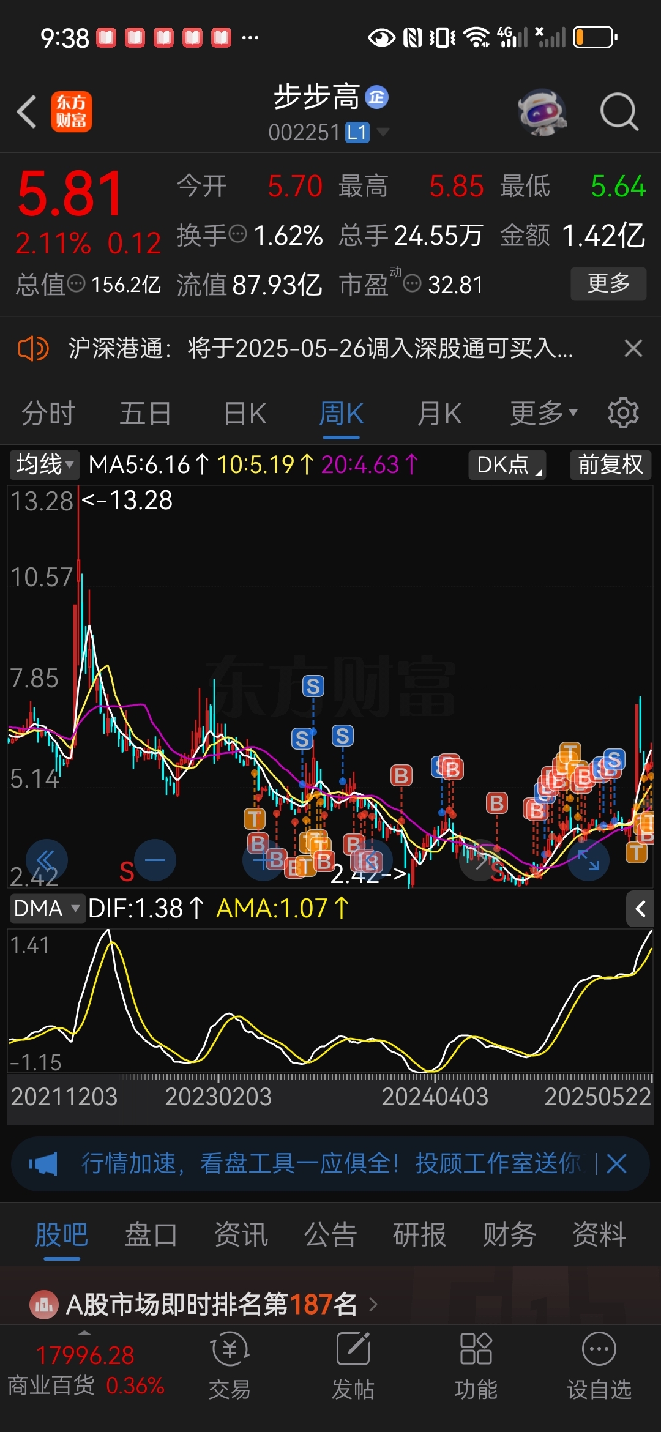Switch to the 研报 tab
Viewport: 661px width, 1432px height.
point(419,1235)
